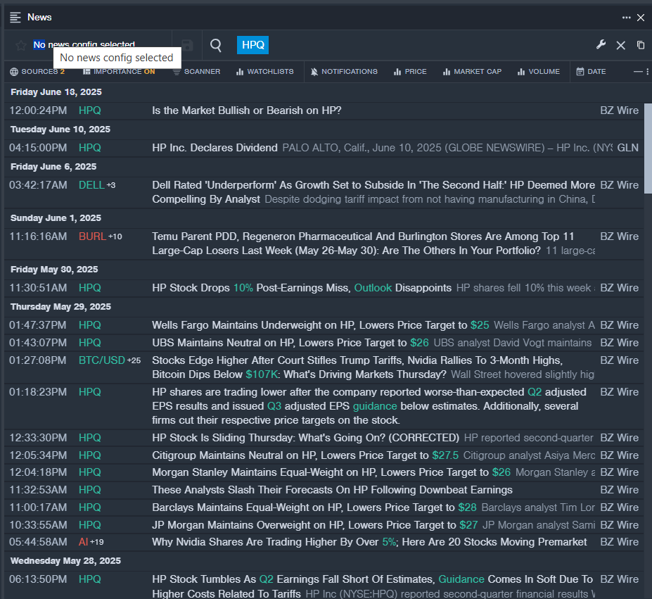Click the Thursday May 29, 2025 date header

click(x=60, y=307)
